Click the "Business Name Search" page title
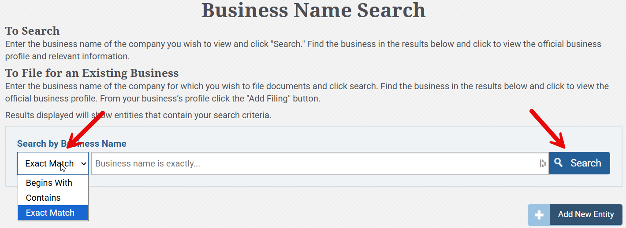This screenshot has height=228, width=626. (x=313, y=10)
